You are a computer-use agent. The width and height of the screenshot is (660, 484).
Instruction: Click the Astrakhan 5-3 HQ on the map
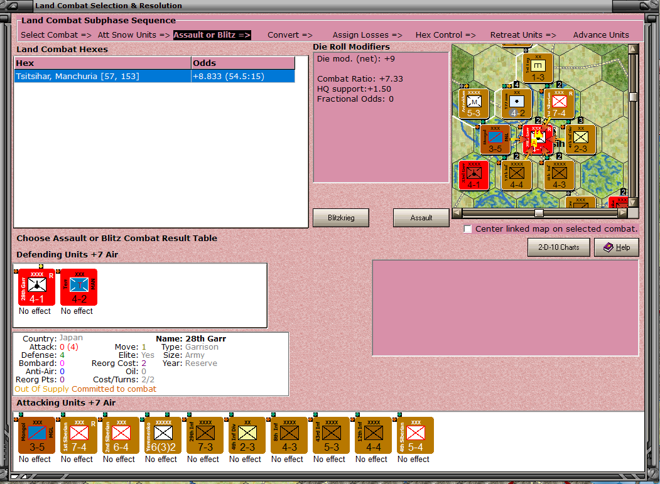[x=474, y=104]
